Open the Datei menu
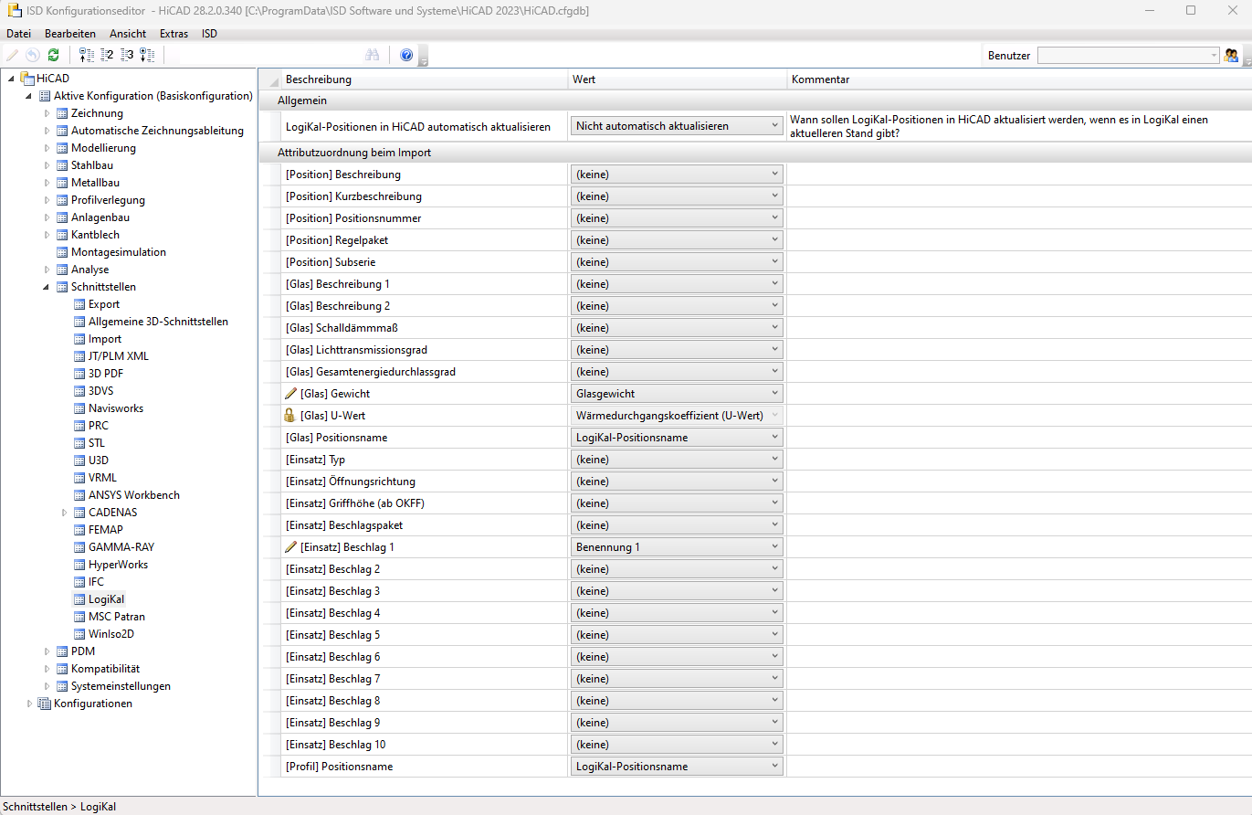Screen dimensions: 1252x815 (18, 34)
